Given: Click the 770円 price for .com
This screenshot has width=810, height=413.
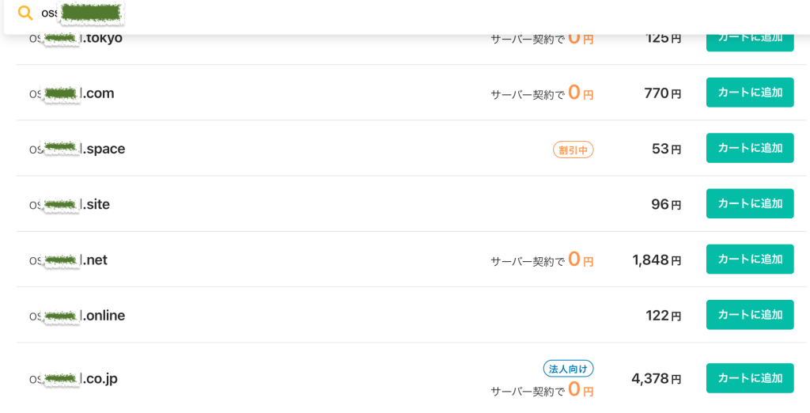Looking at the screenshot, I should 662,93.
